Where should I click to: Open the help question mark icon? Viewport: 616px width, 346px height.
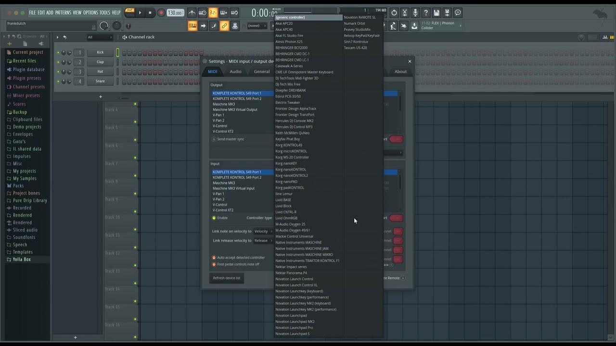point(426,12)
